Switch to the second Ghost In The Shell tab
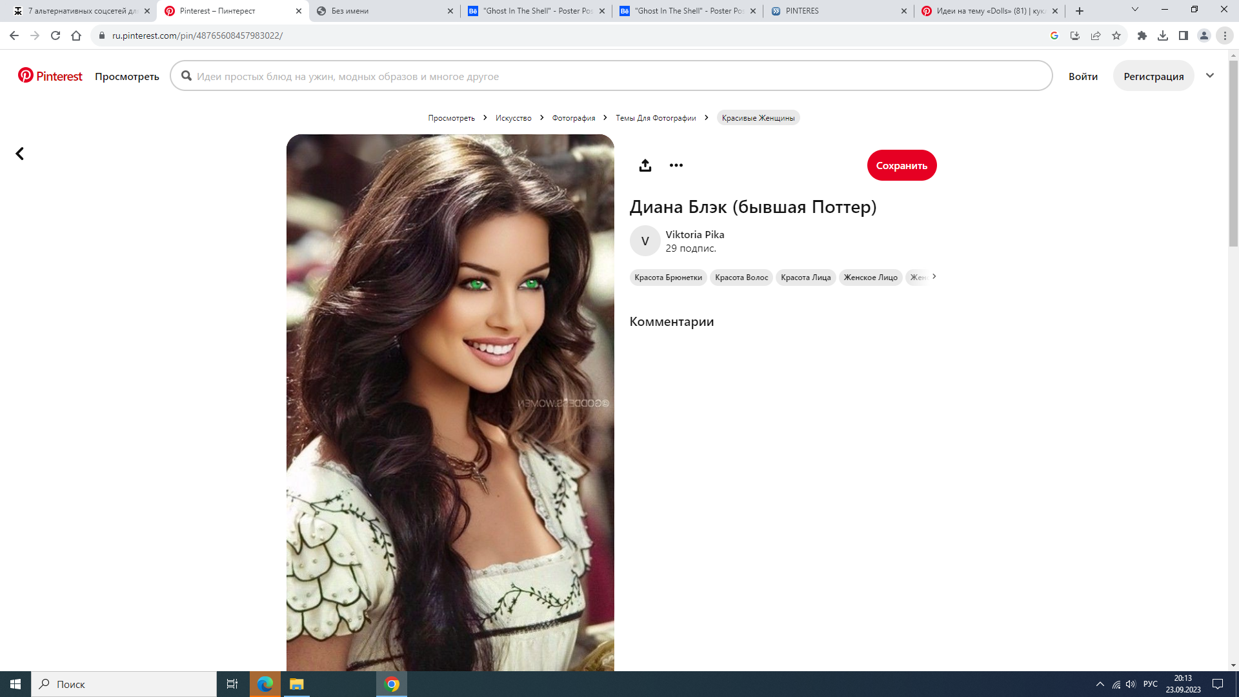The image size is (1239, 697). 687,11
